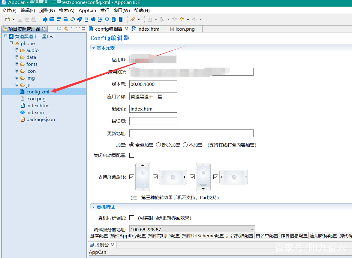Screen dimensions: 352x258
Task: Click the blue window AppCan toolbar icon
Action: click(52, 19)
